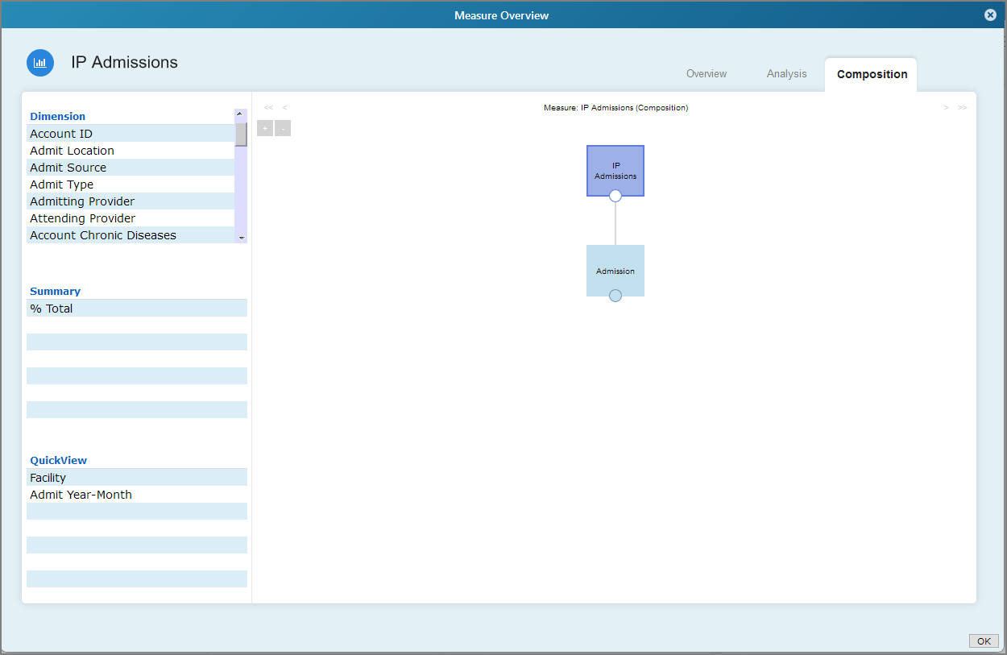Click the zoom out minus button
1007x655 pixels.
[283, 129]
